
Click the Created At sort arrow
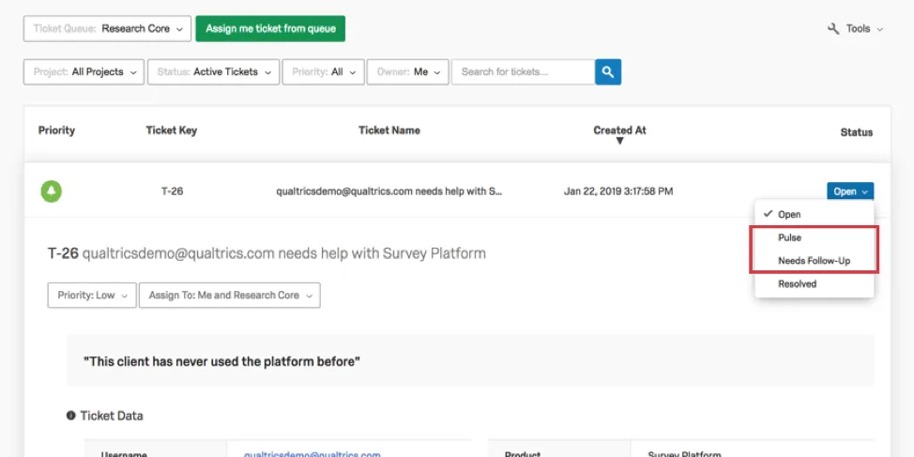coord(619,142)
